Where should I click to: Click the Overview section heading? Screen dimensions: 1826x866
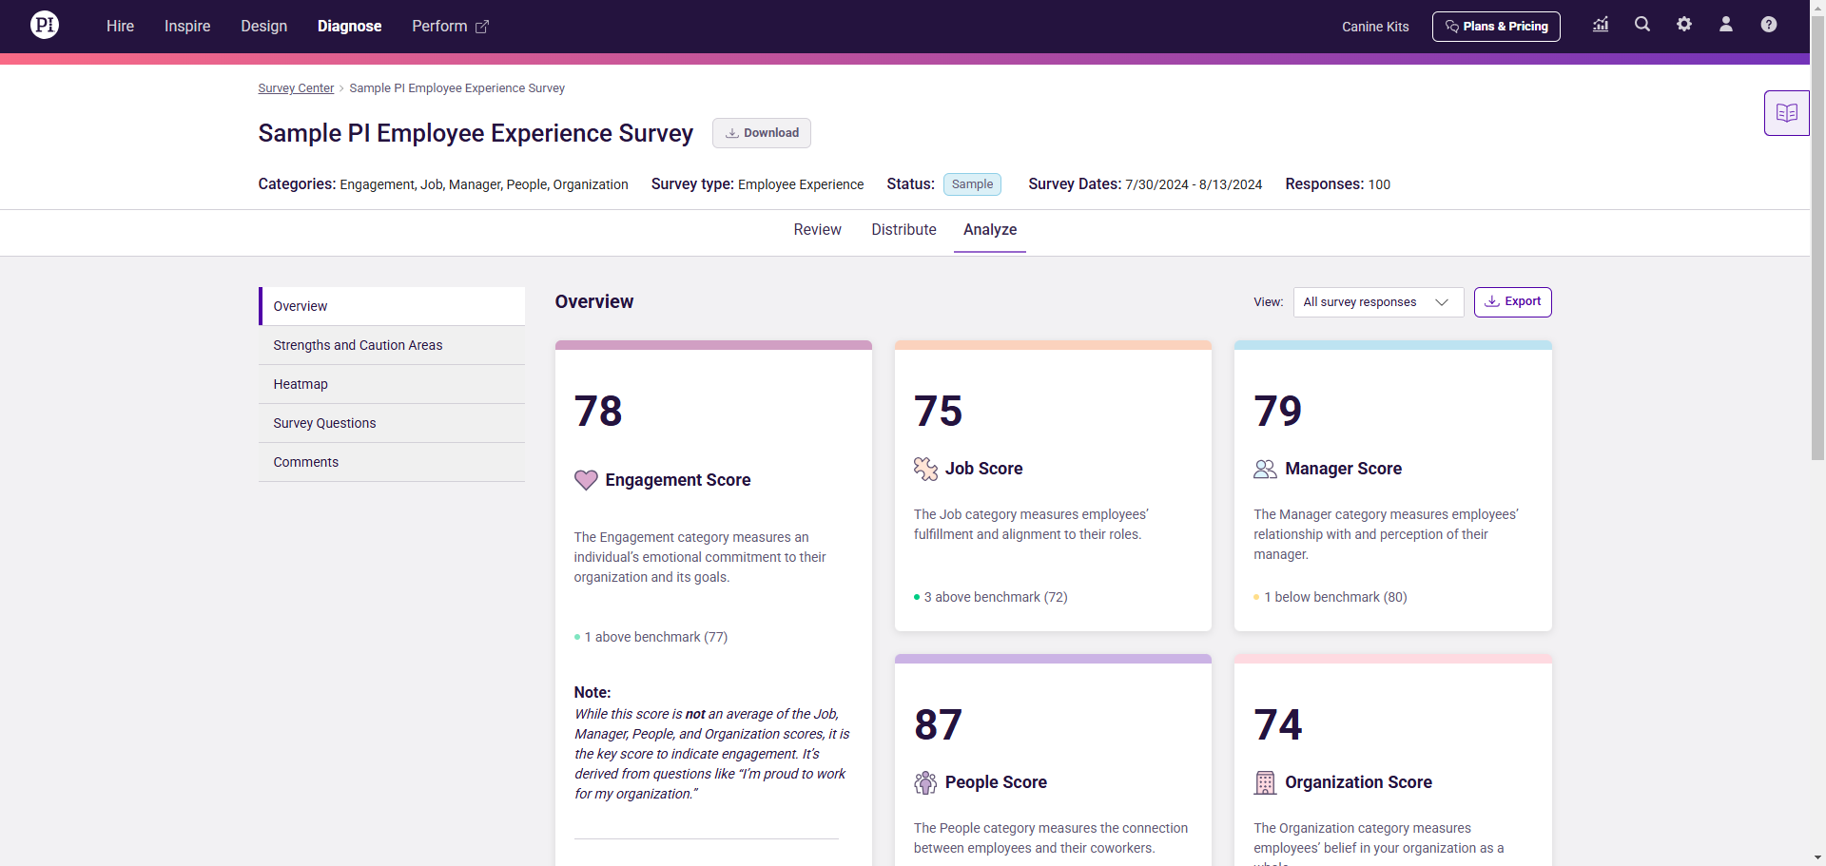(594, 301)
